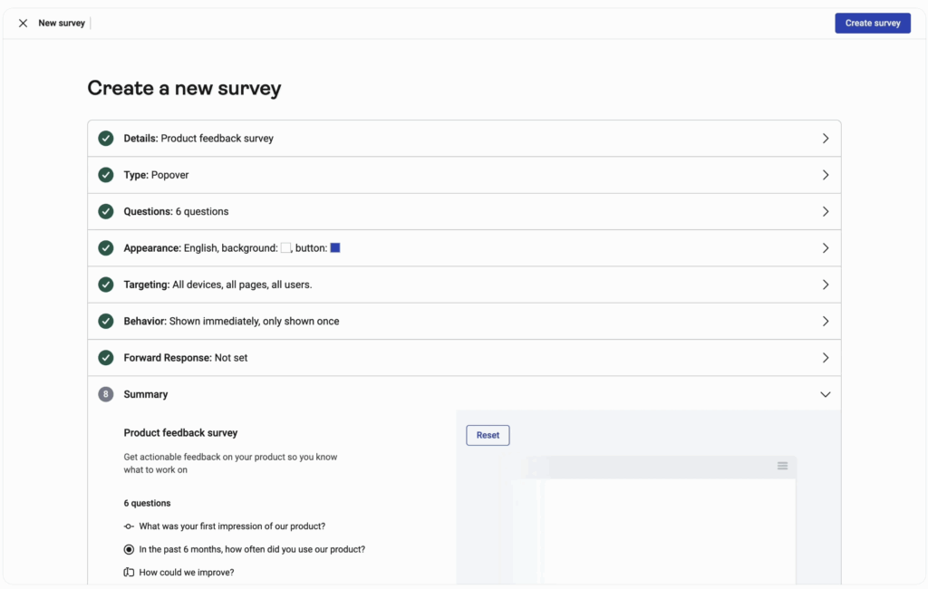Collapse the Summary section

coord(826,394)
